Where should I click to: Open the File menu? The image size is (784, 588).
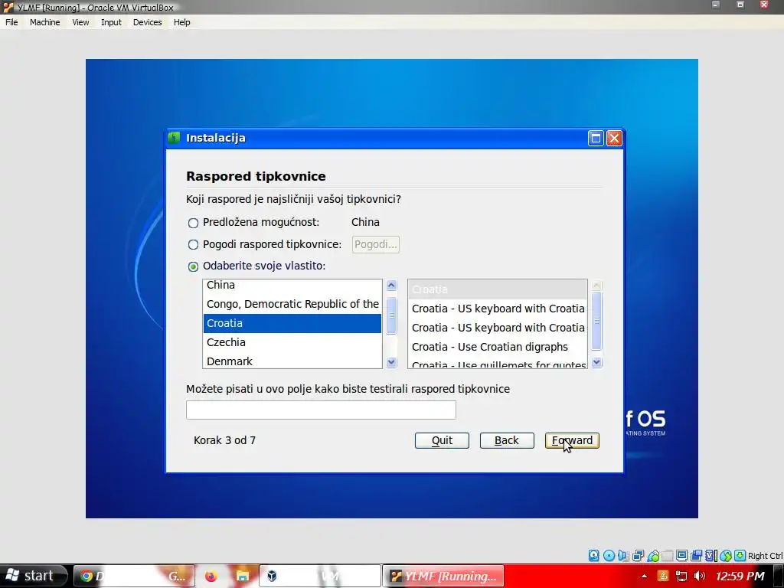11,22
